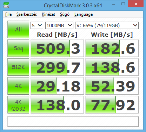Expand the 1000MB test size dropdown
The width and height of the screenshot is (146, 132).
coord(59,25)
